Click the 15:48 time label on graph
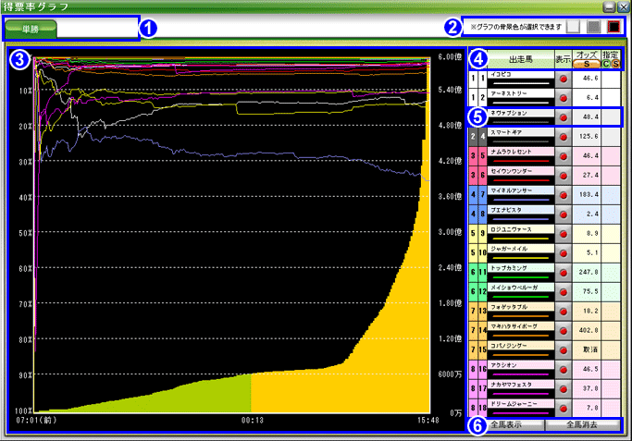This screenshot has width=632, height=441. coord(428,421)
